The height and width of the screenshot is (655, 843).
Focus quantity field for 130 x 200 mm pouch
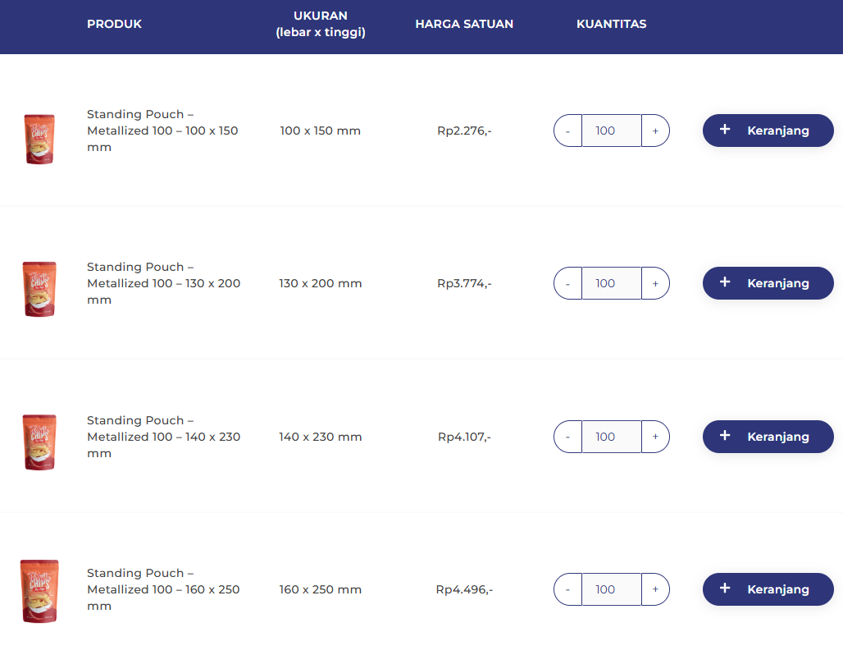click(611, 283)
